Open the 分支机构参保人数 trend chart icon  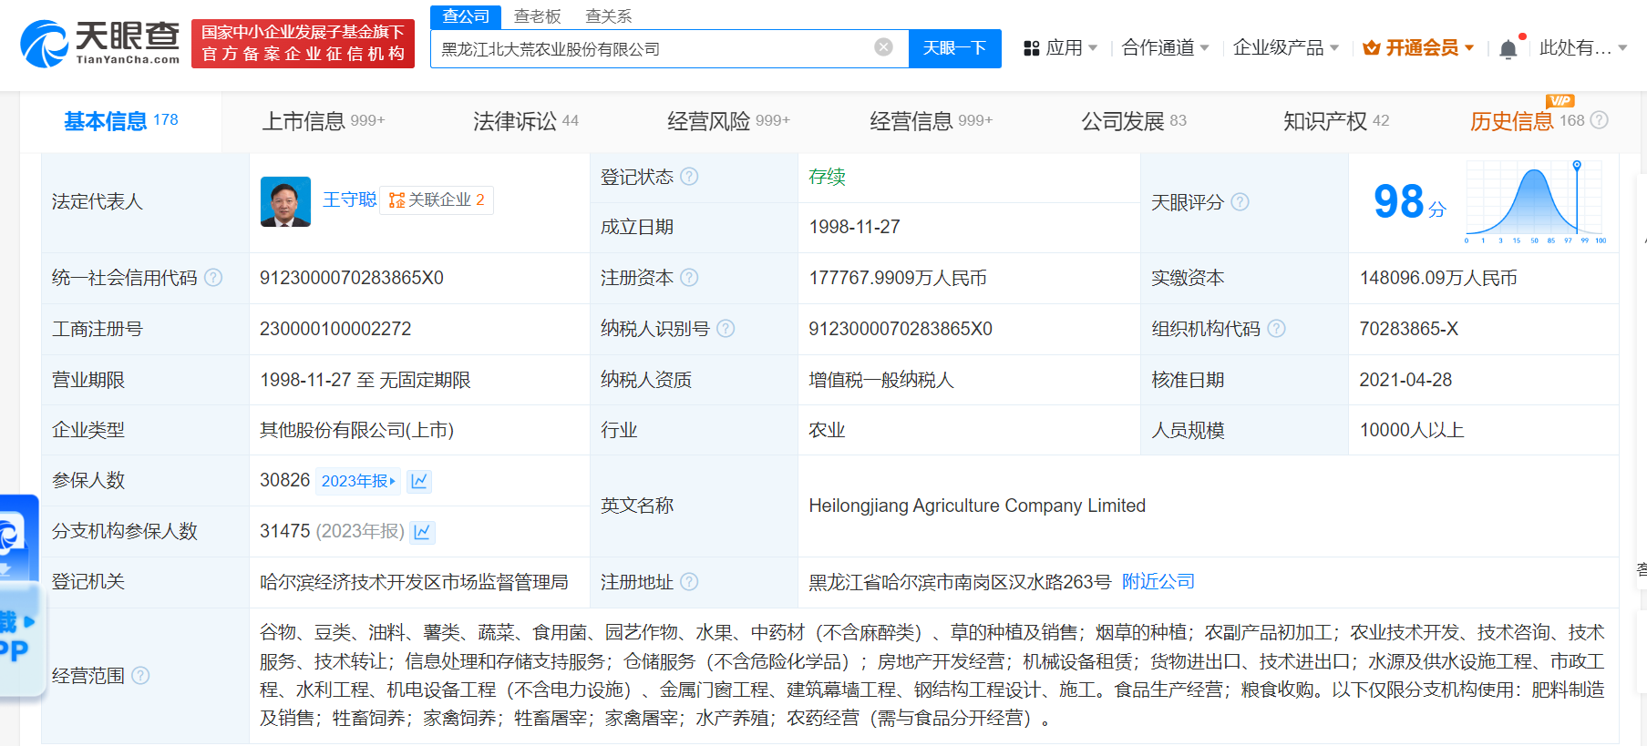(x=422, y=531)
